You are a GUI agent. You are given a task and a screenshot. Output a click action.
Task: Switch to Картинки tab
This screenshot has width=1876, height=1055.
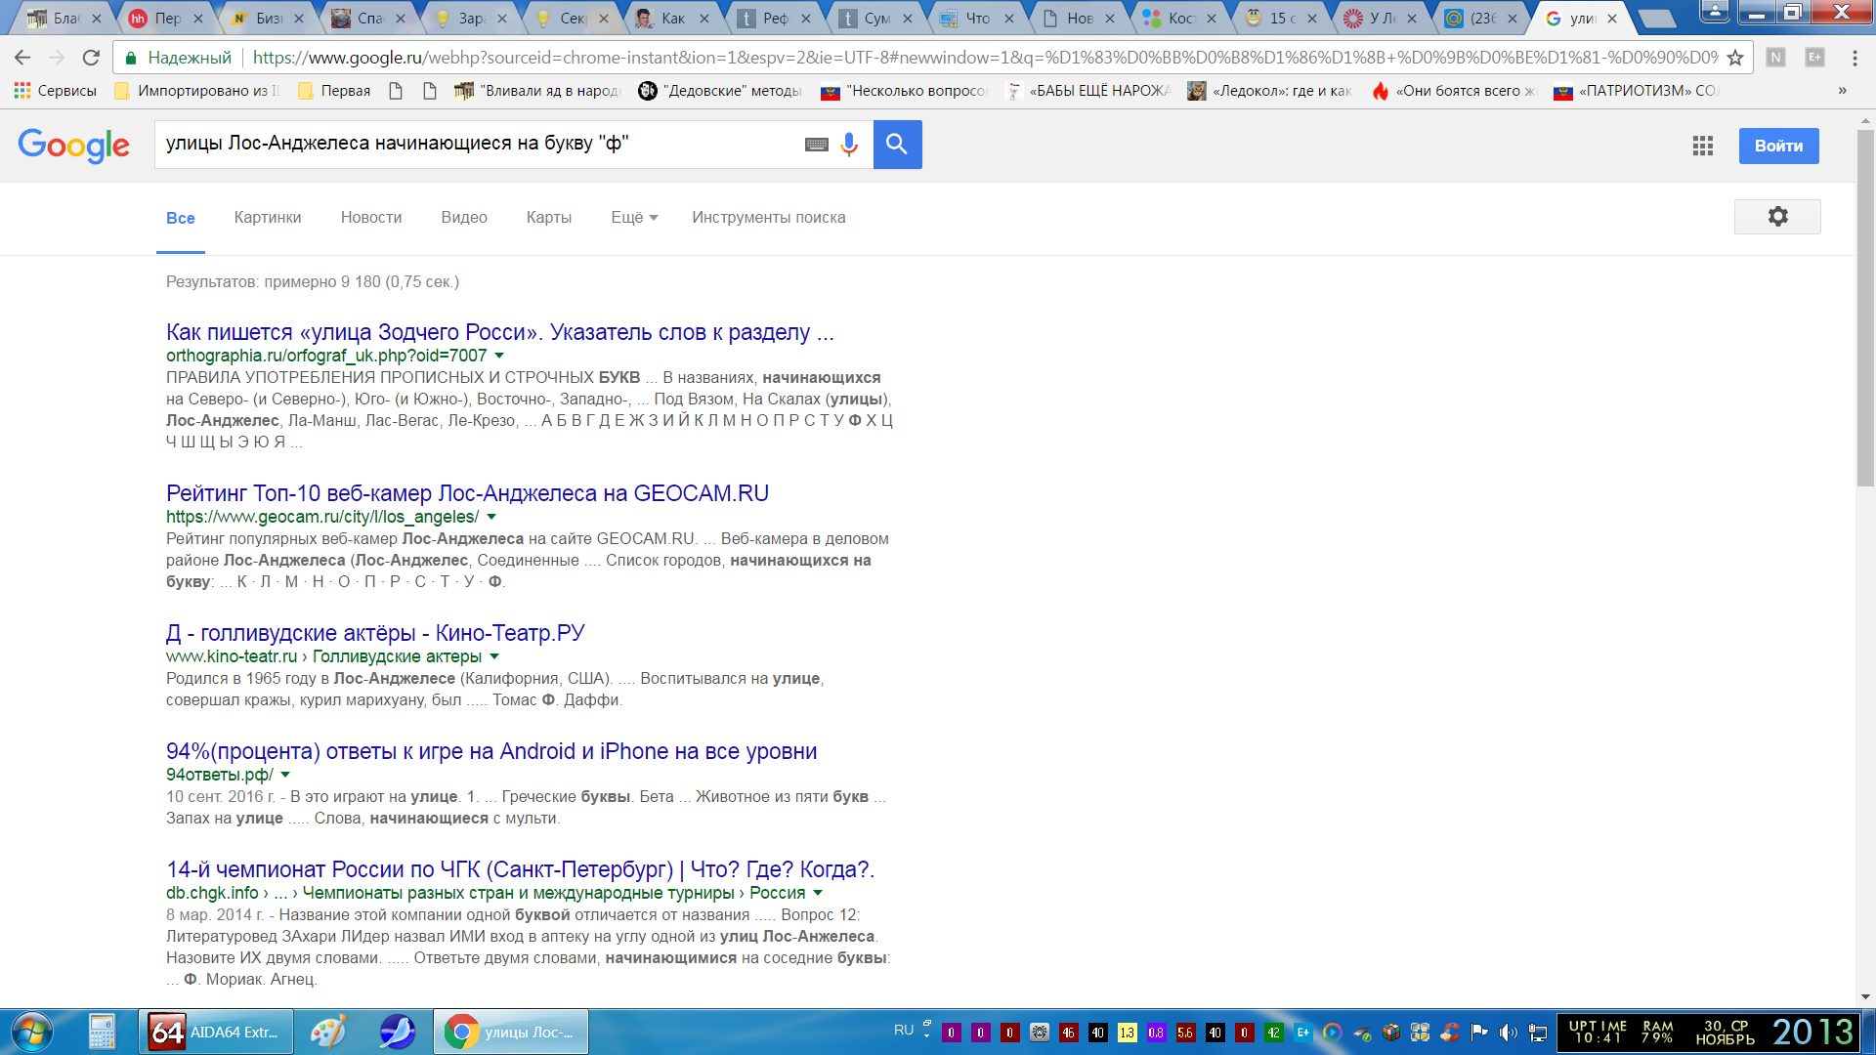click(267, 217)
